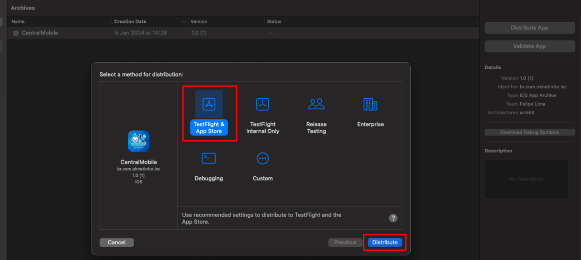The height and width of the screenshot is (260, 581).
Task: Select TestFlight & App Store distribution method
Action: [x=209, y=113]
